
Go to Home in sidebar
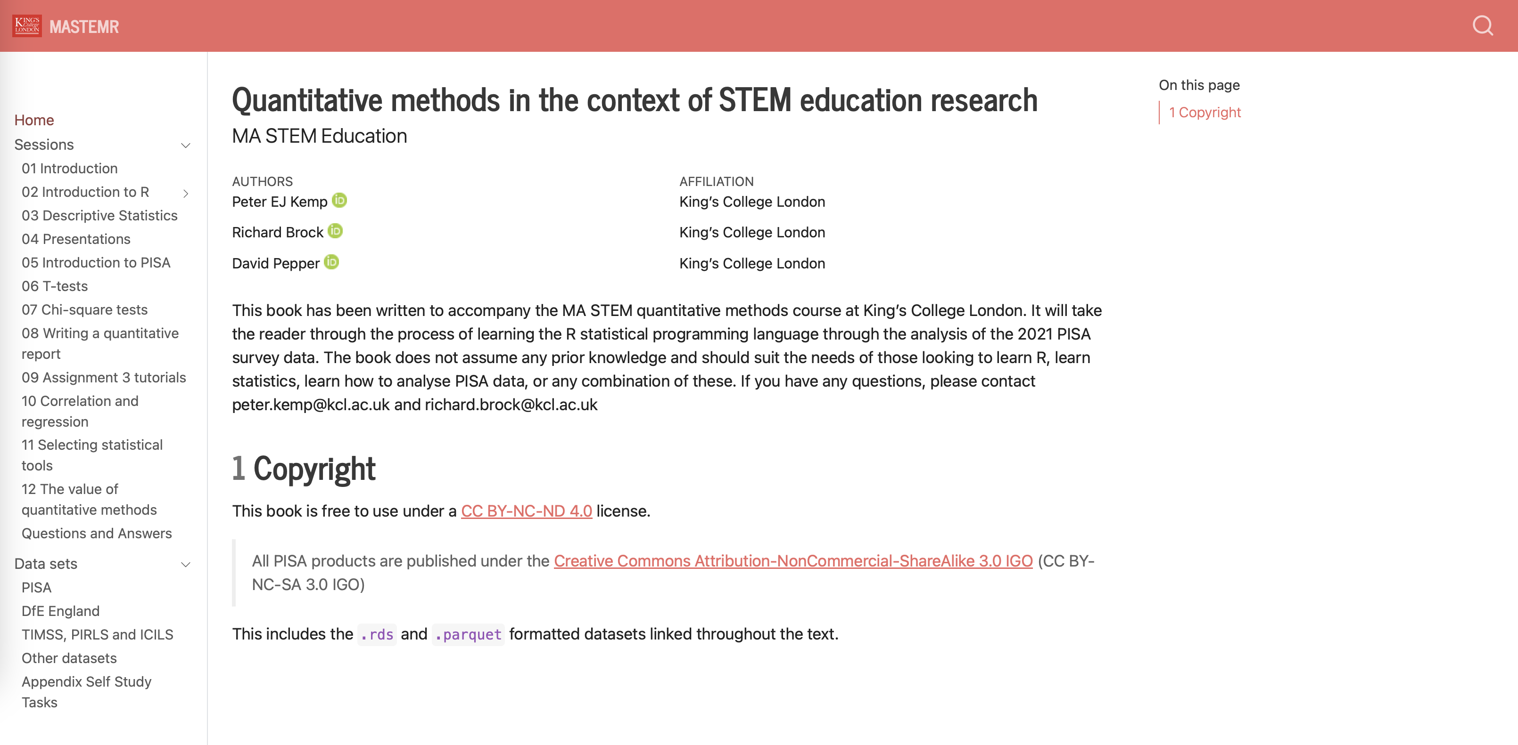pos(34,120)
